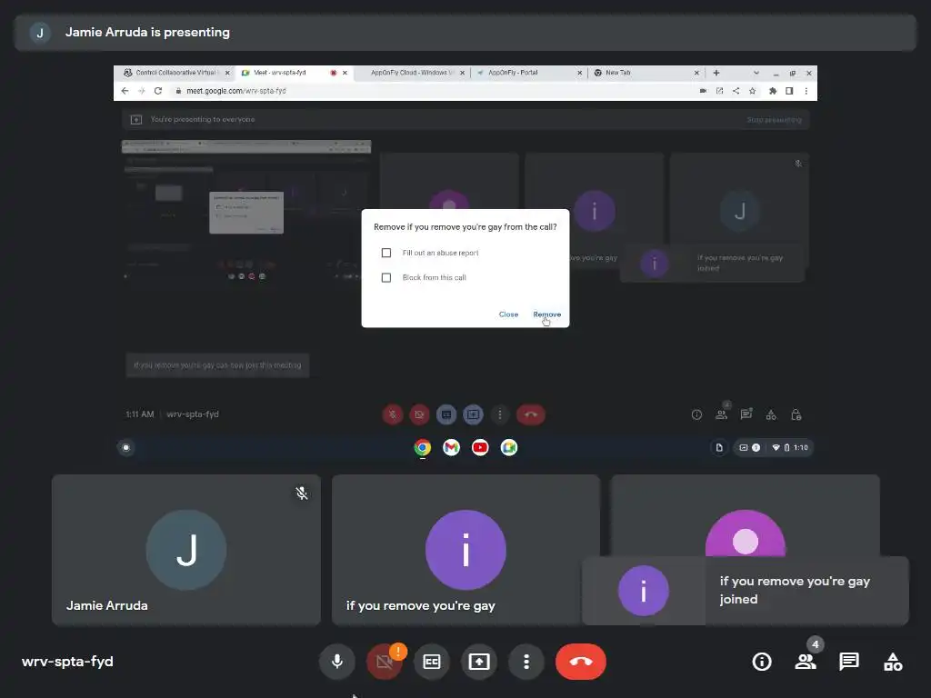Bookmark page with star icon

(x=752, y=91)
